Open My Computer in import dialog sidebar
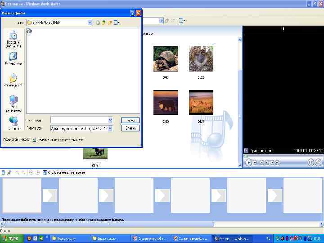The width and height of the screenshot is (324, 243). pos(13,104)
